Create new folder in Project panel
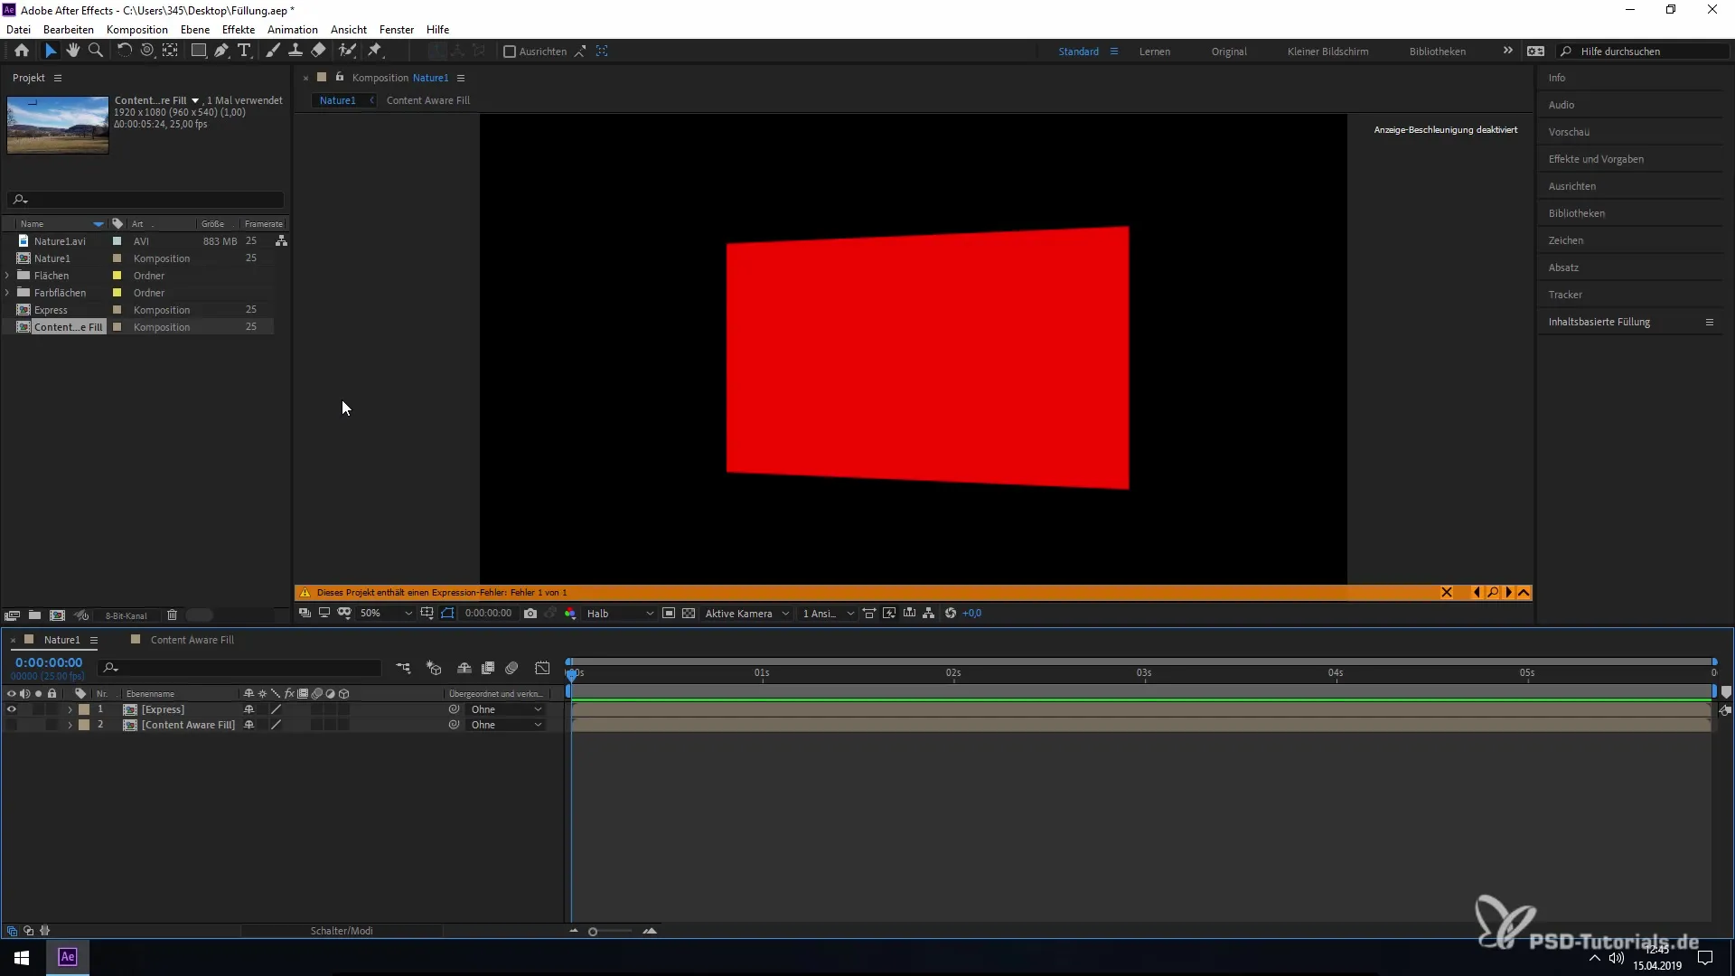Image resolution: width=1735 pixels, height=976 pixels. click(x=34, y=615)
